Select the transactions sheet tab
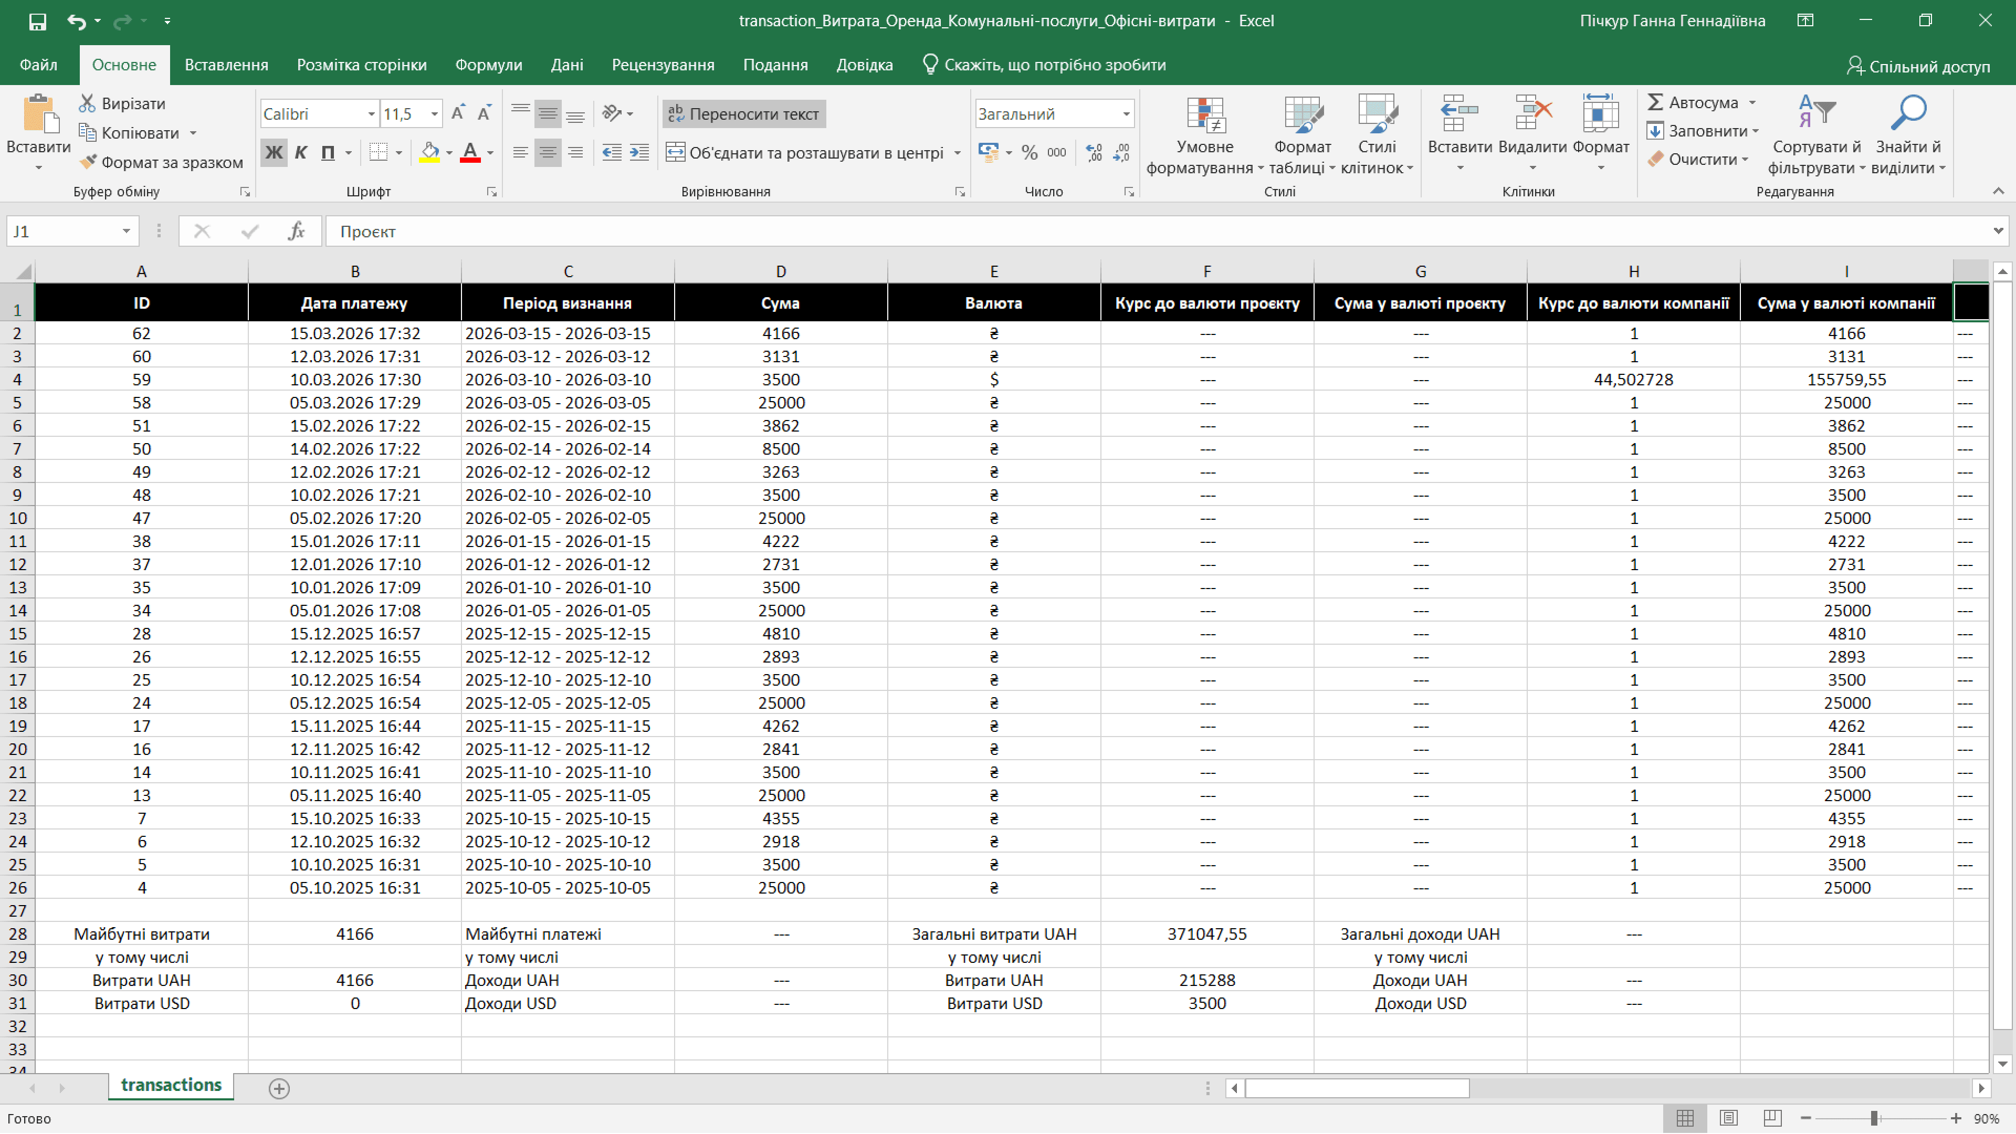The width and height of the screenshot is (2016, 1134). tap(171, 1086)
